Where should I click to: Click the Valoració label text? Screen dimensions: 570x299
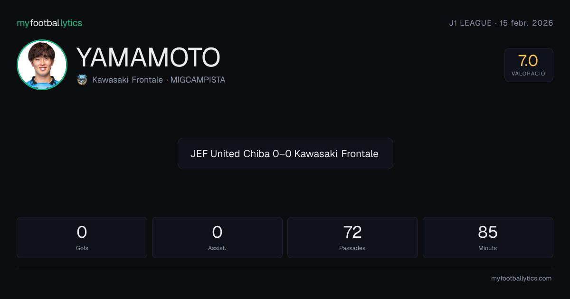pos(528,74)
